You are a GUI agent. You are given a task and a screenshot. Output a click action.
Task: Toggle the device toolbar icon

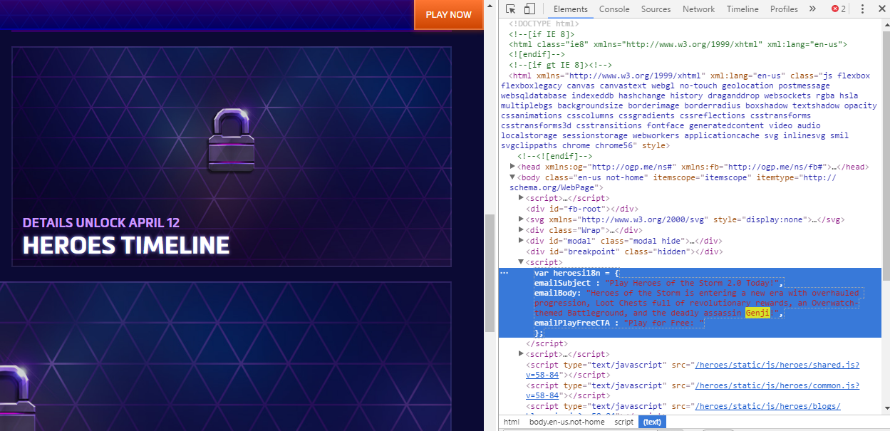[x=529, y=9]
